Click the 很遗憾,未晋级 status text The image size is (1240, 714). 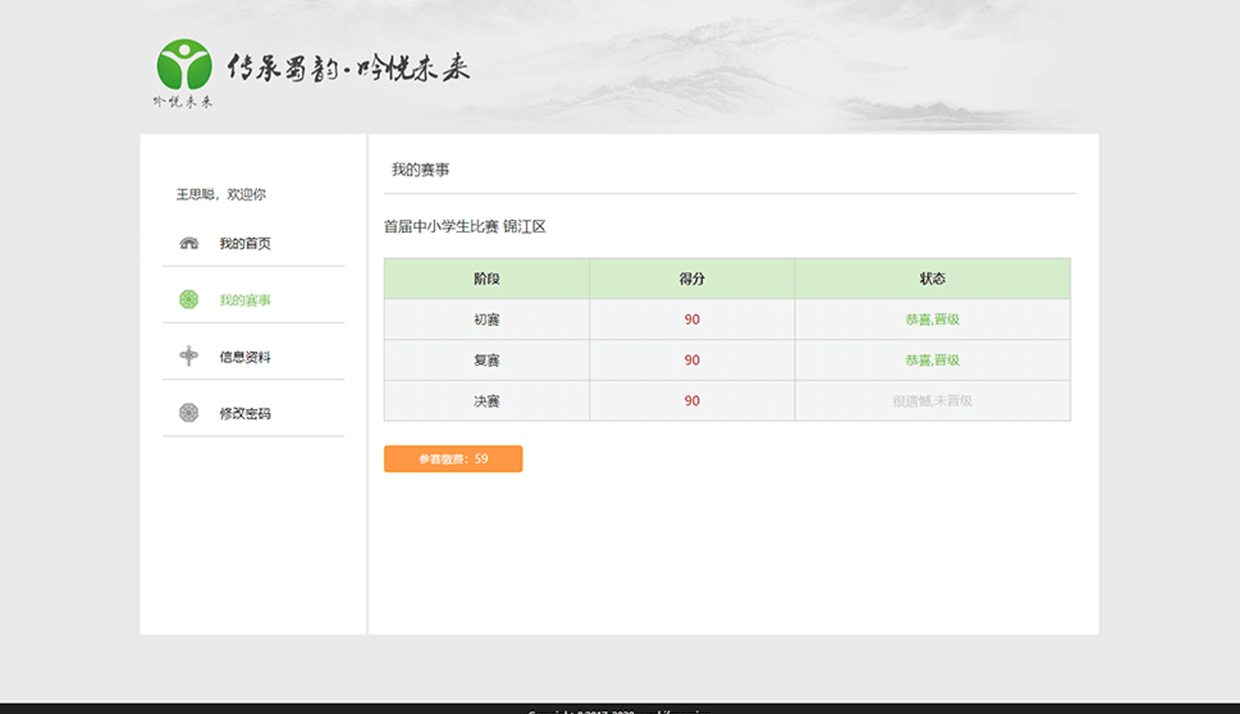coord(932,401)
